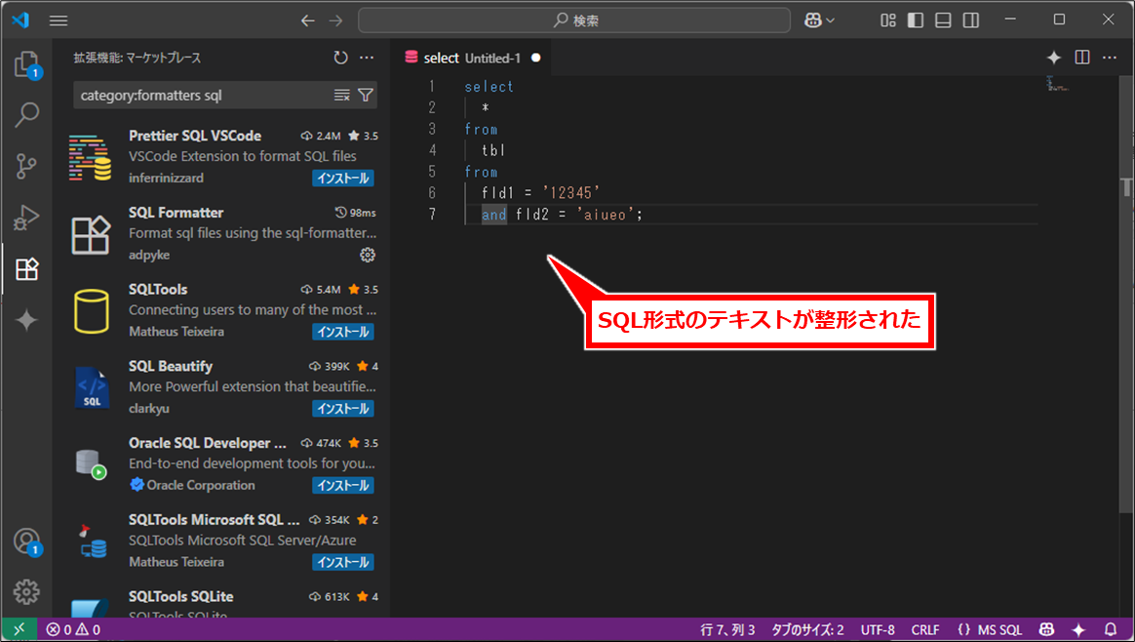Screen dimensions: 1135x642
Task: Open the Explorer view in activity bar
Action: pyautogui.click(x=26, y=63)
